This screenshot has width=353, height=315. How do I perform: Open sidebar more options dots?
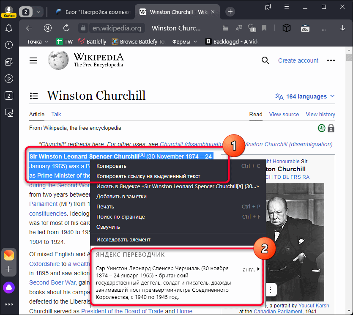(x=9, y=304)
